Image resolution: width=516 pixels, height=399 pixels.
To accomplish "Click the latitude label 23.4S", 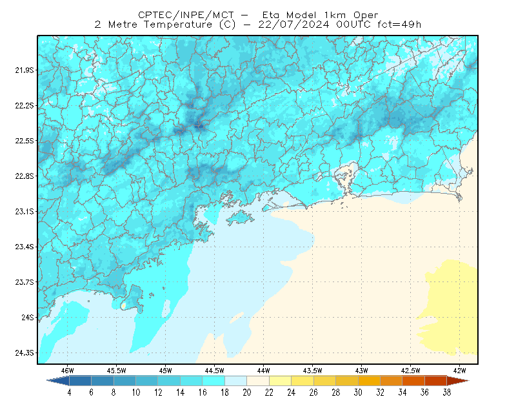I will click(25, 247).
